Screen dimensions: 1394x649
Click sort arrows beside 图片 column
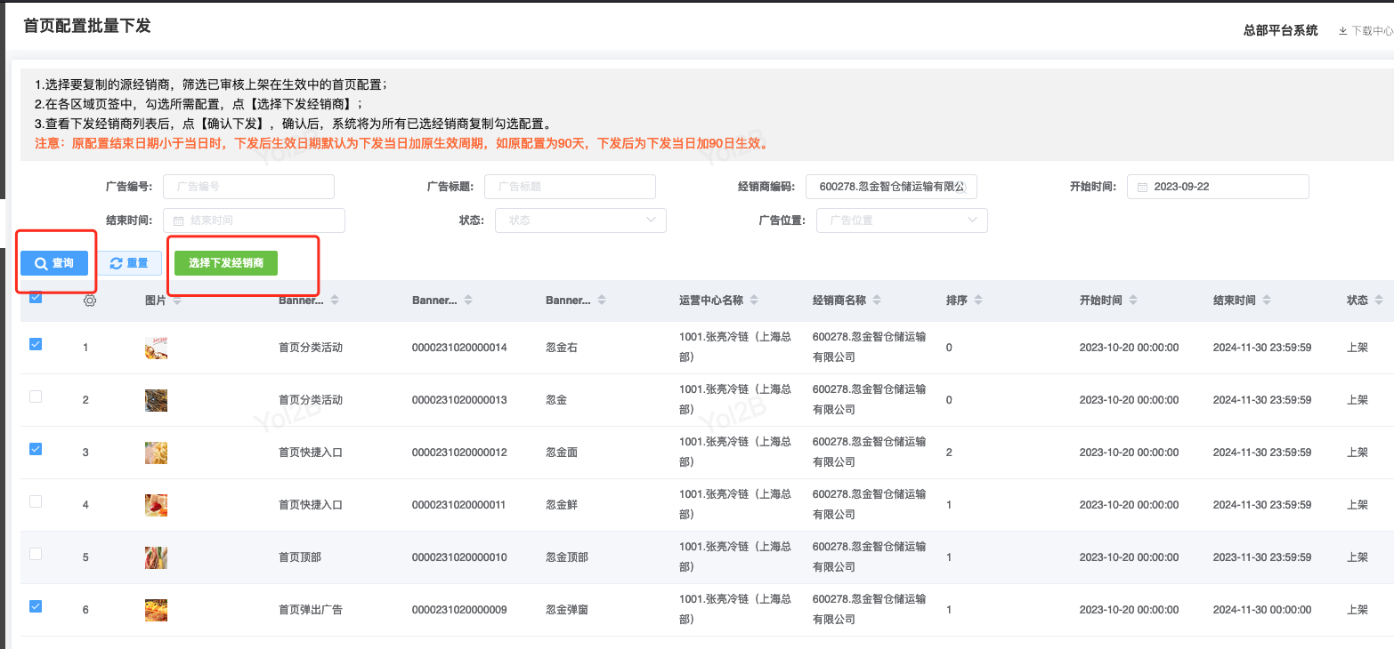177,300
